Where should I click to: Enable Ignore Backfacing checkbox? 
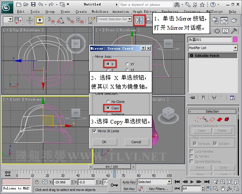coord(192,161)
